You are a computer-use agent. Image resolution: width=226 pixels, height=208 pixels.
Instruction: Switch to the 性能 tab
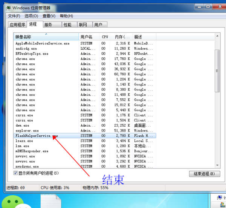click(x=70, y=24)
